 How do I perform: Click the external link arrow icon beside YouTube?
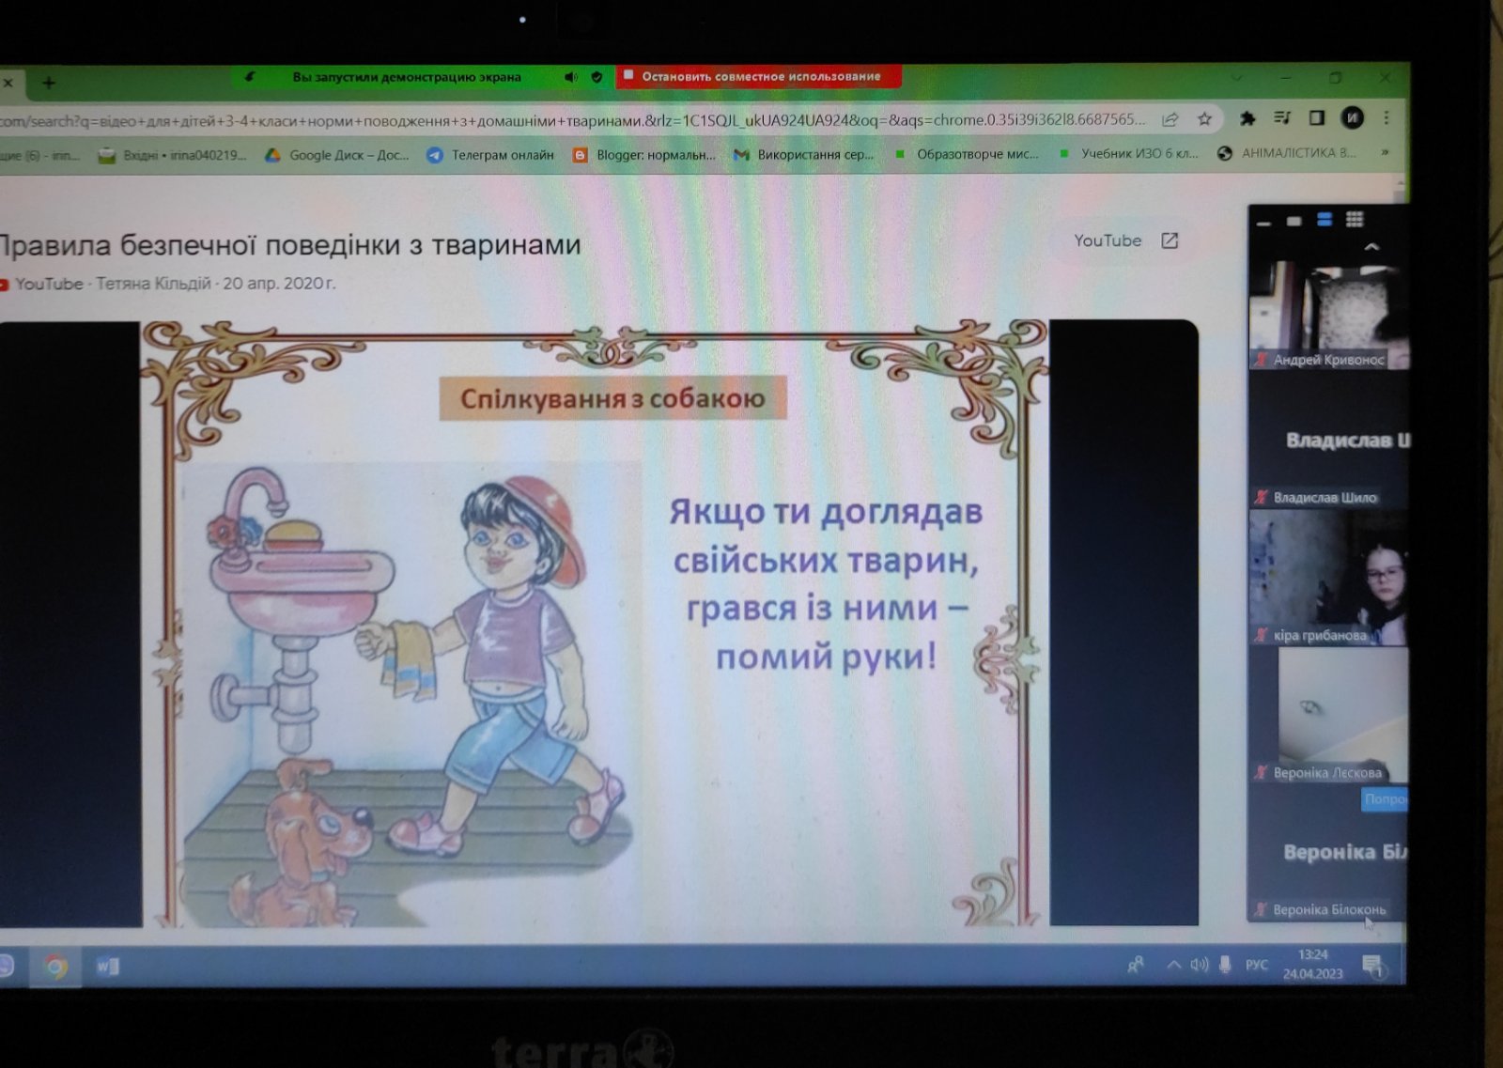pyautogui.click(x=1170, y=241)
